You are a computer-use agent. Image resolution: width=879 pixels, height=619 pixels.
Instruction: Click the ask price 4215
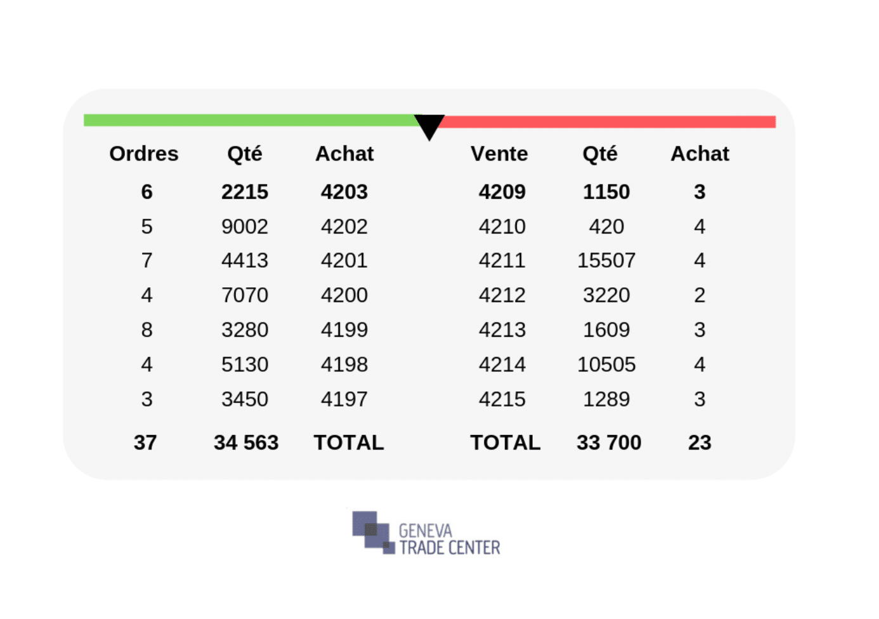click(502, 399)
